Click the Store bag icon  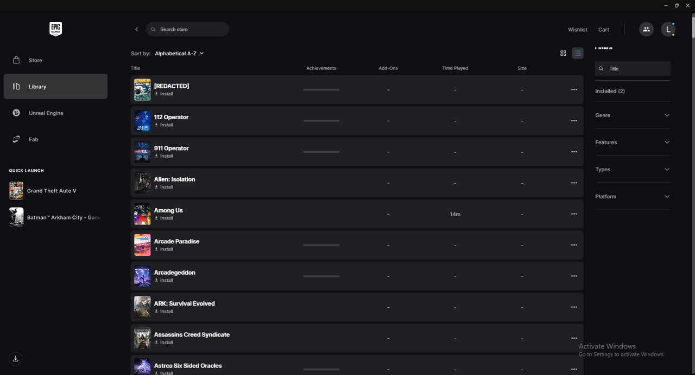pos(16,60)
